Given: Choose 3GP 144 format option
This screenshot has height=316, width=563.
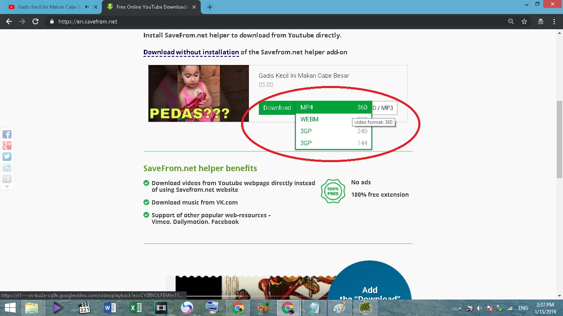Looking at the screenshot, I should 334,143.
